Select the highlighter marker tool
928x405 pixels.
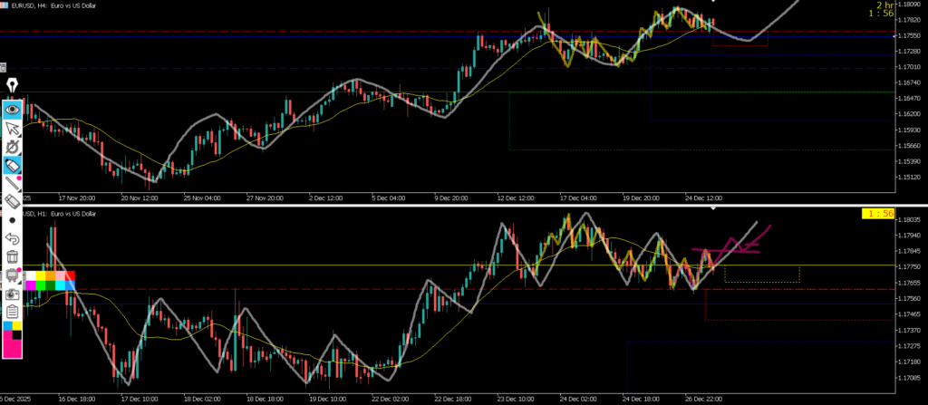[x=13, y=165]
